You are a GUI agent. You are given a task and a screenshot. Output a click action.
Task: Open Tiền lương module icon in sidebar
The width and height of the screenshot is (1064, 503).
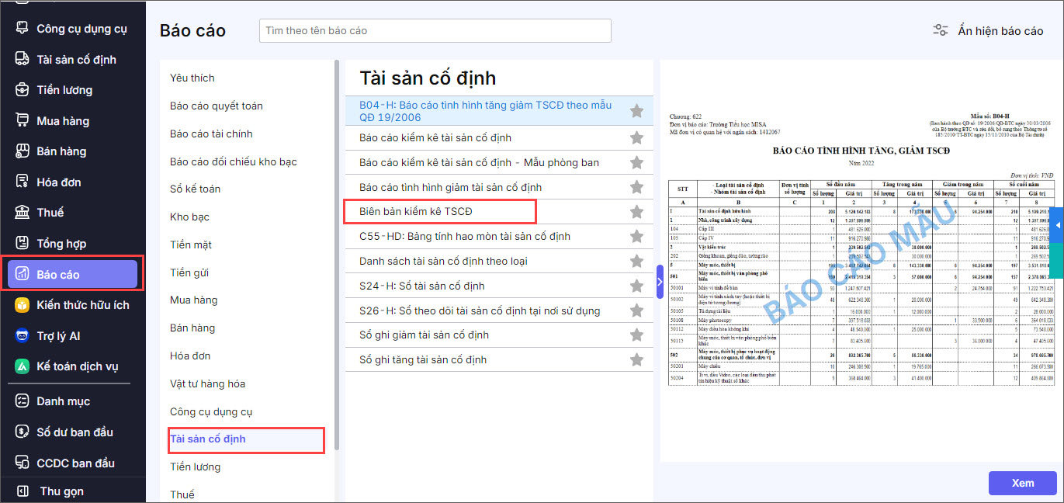pos(23,90)
